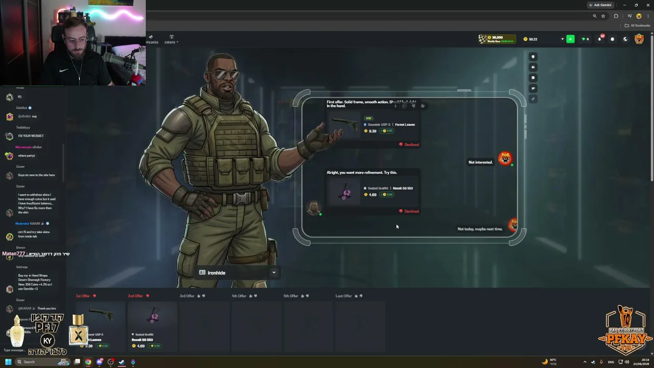
Task: Open the Chrome three-dot menu
Action: tap(648, 16)
